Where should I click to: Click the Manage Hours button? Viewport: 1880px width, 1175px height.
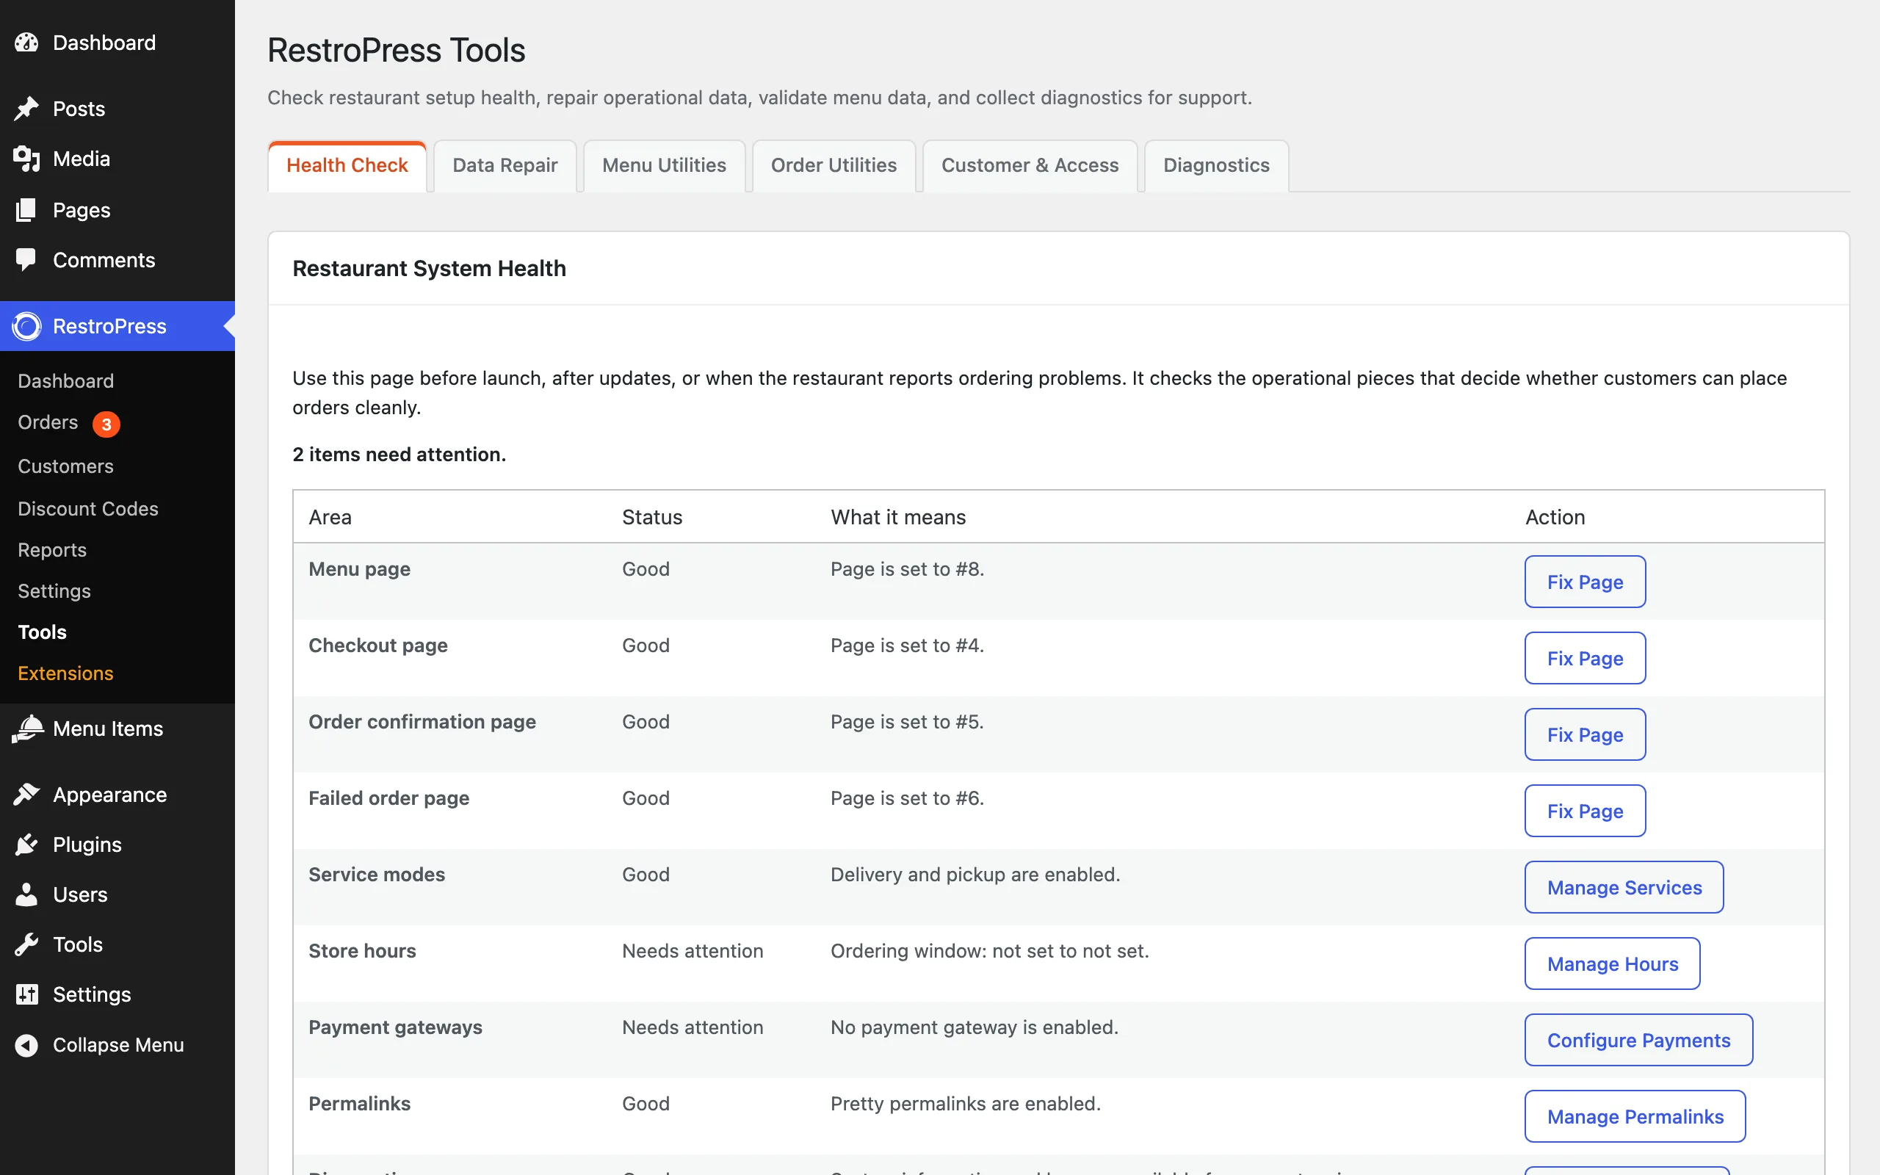click(x=1612, y=963)
